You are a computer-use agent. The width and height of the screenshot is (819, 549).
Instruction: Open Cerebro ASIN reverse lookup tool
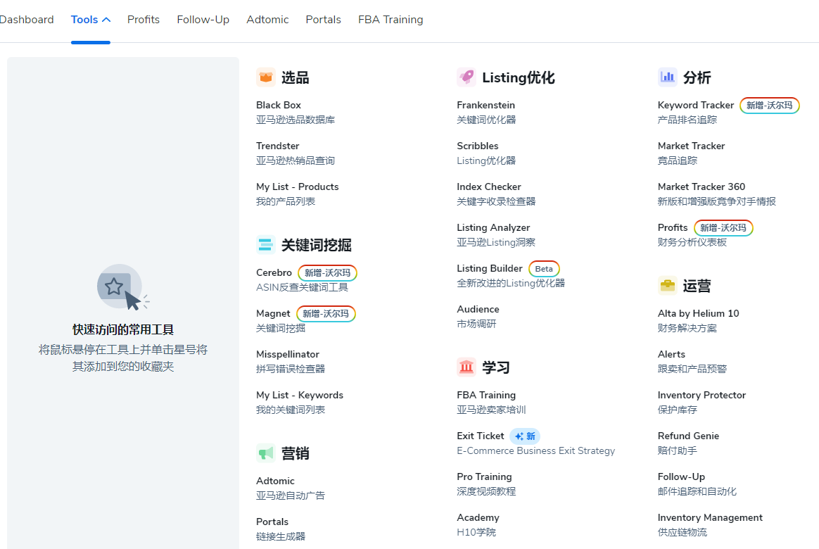point(274,272)
